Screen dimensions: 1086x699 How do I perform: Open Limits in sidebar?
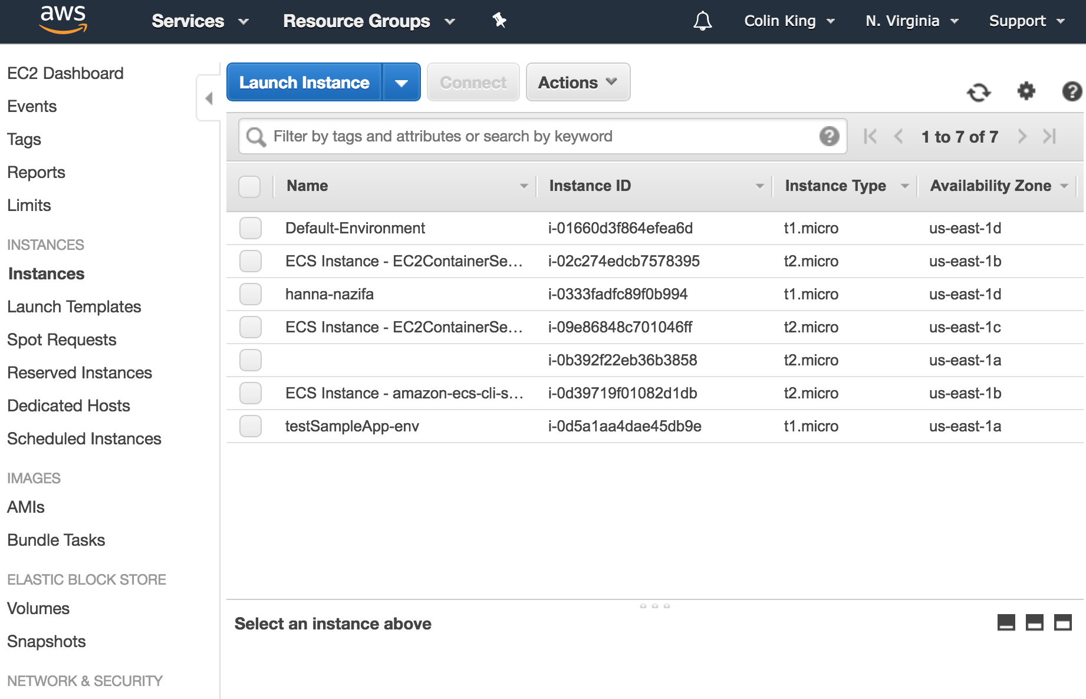[29, 206]
